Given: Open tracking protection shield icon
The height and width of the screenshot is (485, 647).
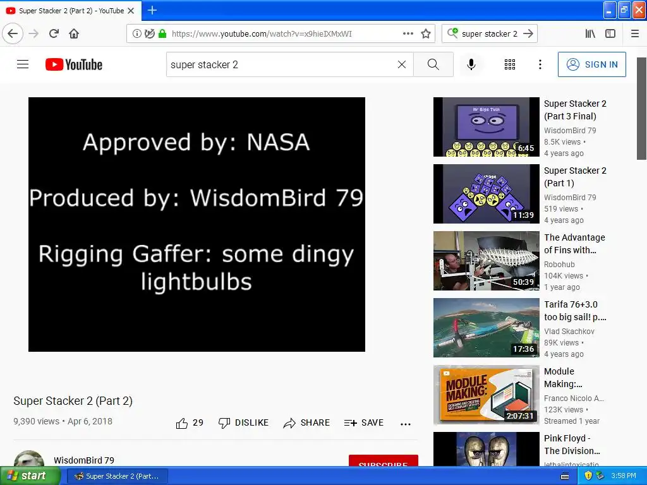Looking at the screenshot, I should (x=149, y=33).
